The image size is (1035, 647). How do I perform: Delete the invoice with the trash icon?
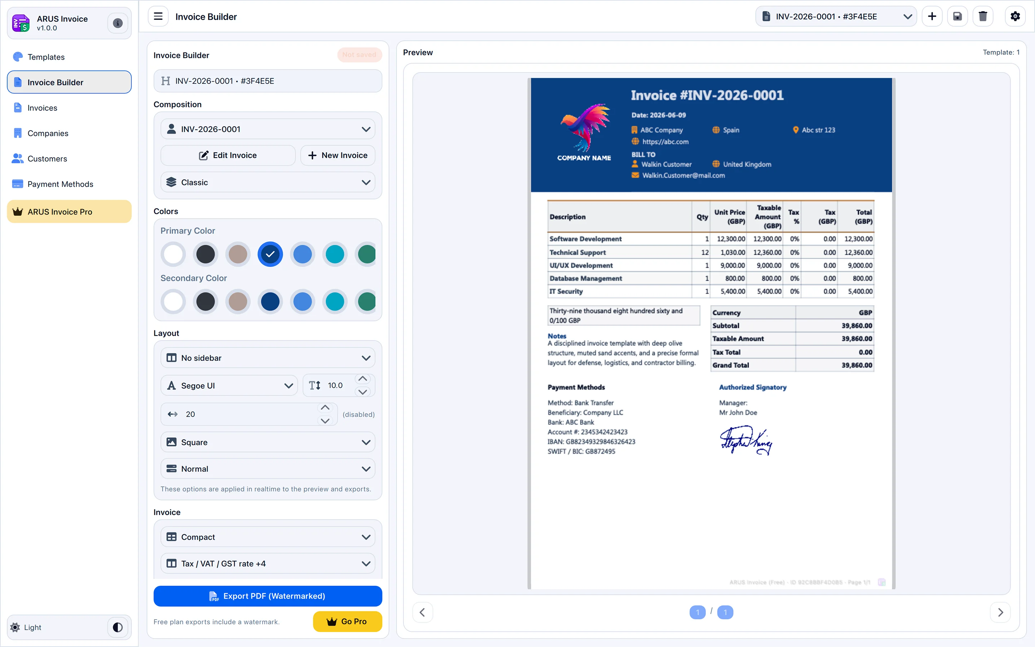click(983, 16)
